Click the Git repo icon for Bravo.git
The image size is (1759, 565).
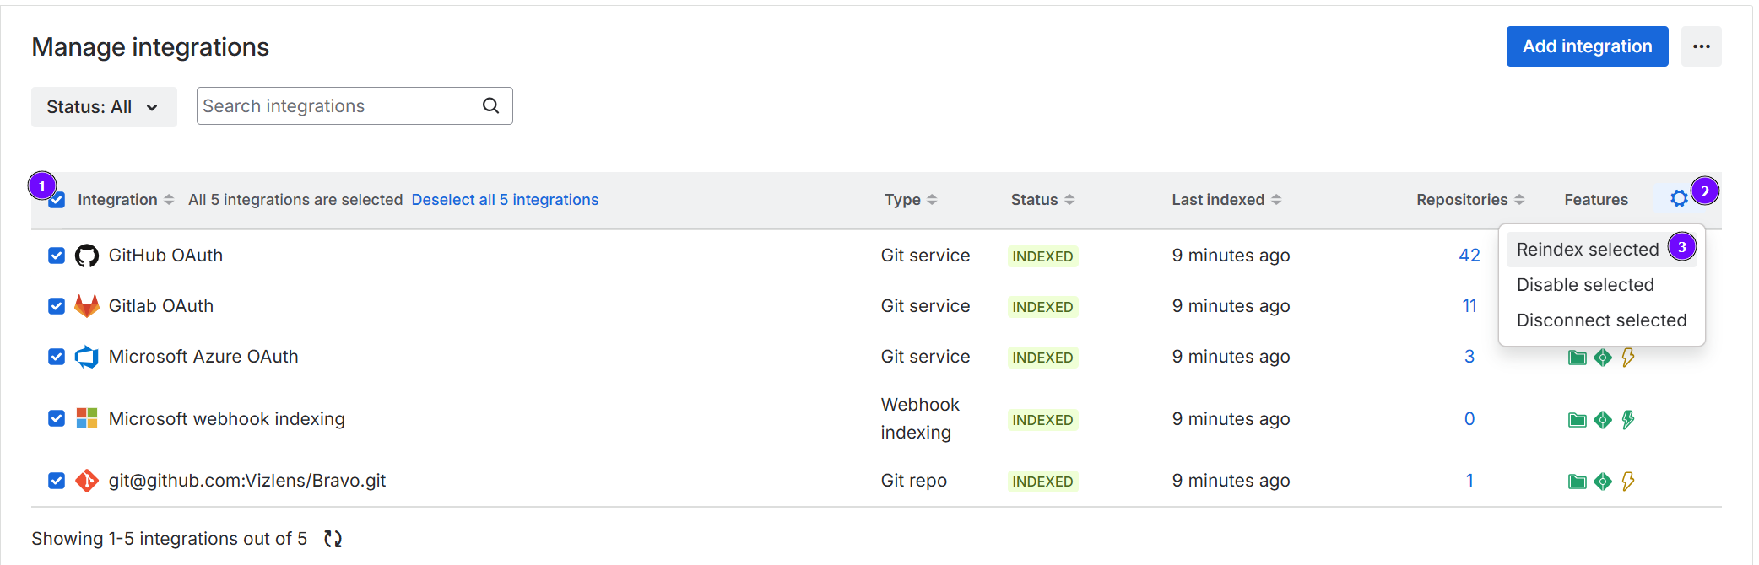click(87, 481)
